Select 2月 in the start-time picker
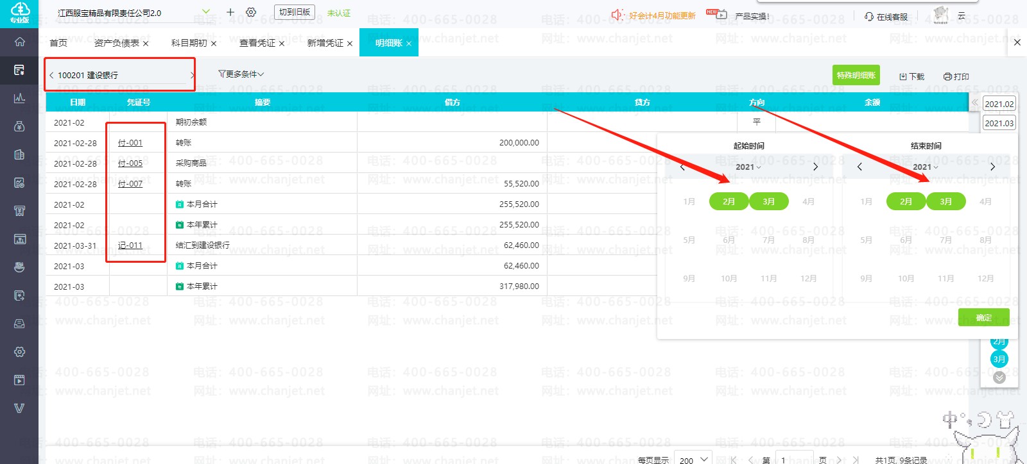 click(x=729, y=201)
